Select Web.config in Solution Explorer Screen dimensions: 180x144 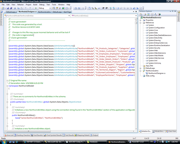click(x=150, y=76)
